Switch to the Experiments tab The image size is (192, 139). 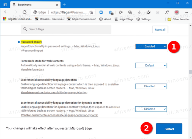coord(33,4)
